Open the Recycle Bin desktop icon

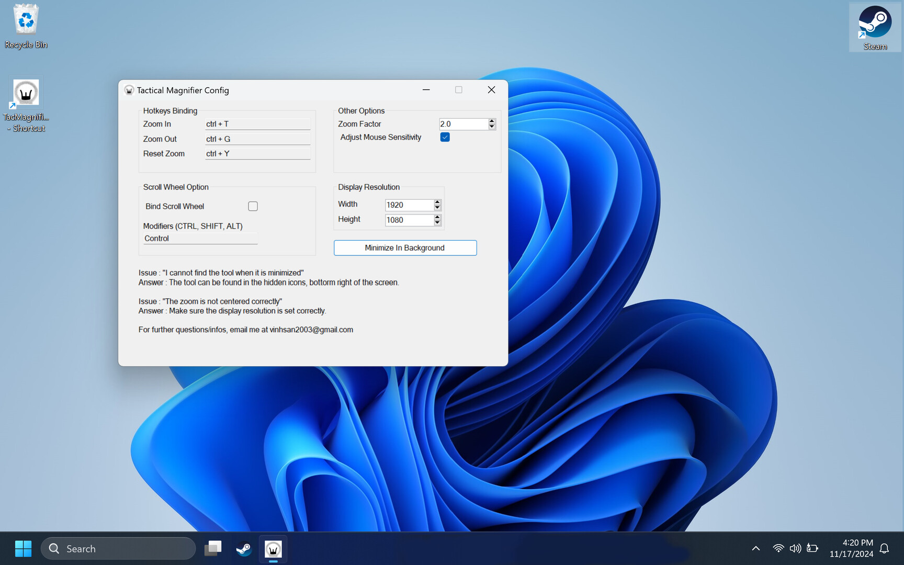26,26
